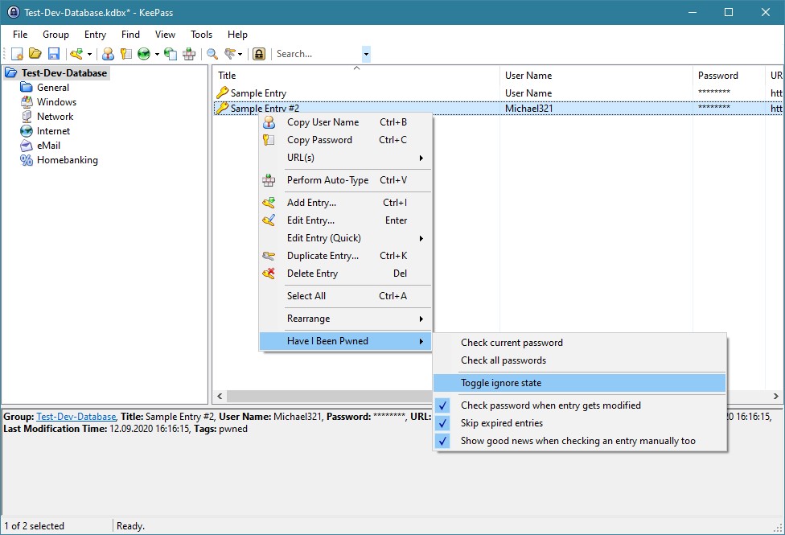Click the Show Entries keys toolbar icon
785x535 pixels.
pyautogui.click(x=230, y=54)
